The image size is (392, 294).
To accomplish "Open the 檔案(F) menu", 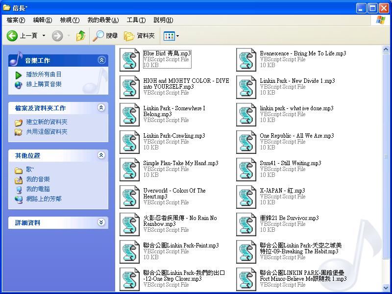I will click(x=16, y=20).
